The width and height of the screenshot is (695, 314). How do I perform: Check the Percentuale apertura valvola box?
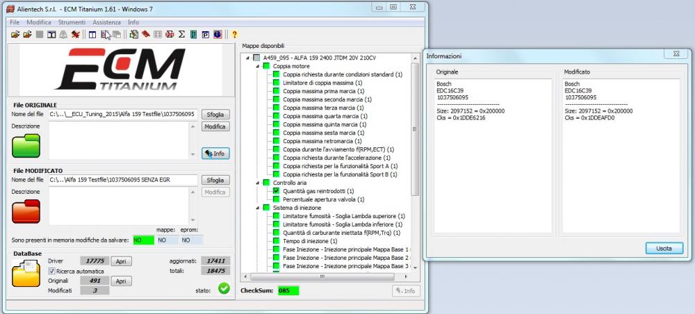pyautogui.click(x=276, y=199)
